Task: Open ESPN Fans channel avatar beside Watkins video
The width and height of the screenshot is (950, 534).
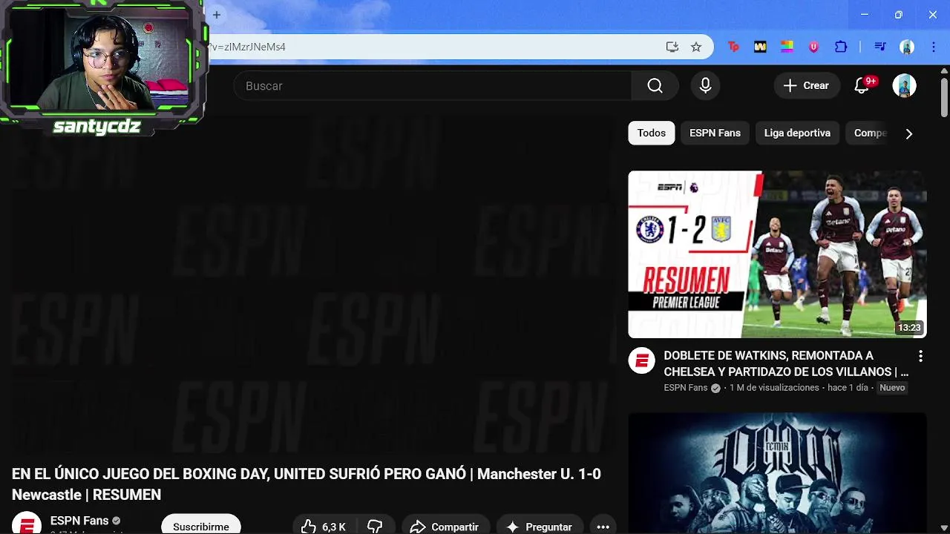Action: click(641, 361)
